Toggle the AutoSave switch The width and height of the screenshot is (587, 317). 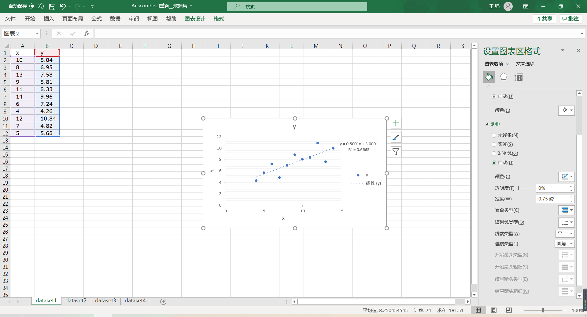[x=36, y=6]
